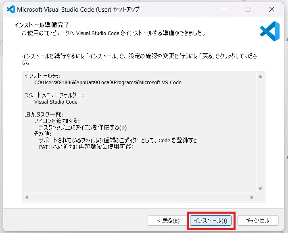Click the install path C:¥Users¥81806¥AppData text
This screenshot has width=288, height=233.
tap(108, 83)
